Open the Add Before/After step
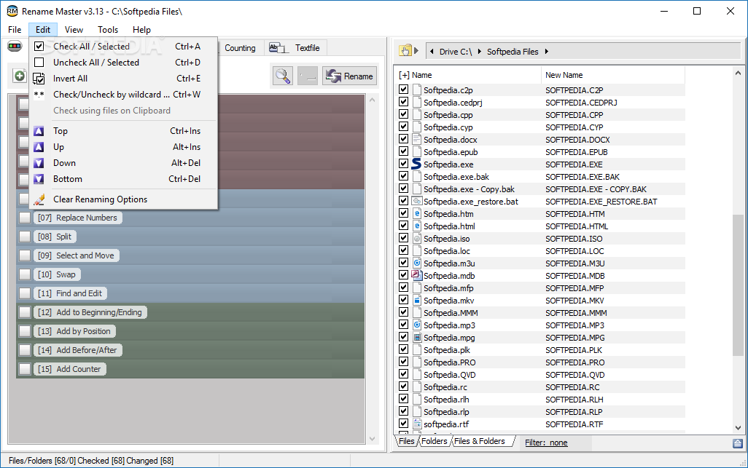 tap(78, 350)
